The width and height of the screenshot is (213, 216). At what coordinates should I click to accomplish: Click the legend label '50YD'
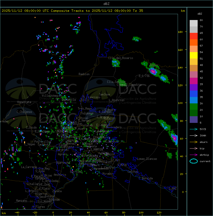click(203, 129)
